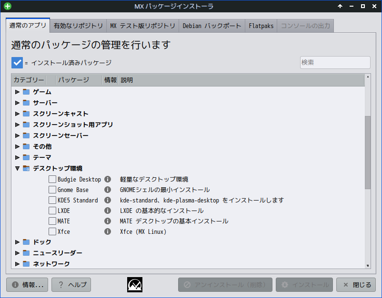
Task: Click the サーバー folder icon
Action: (x=26, y=103)
